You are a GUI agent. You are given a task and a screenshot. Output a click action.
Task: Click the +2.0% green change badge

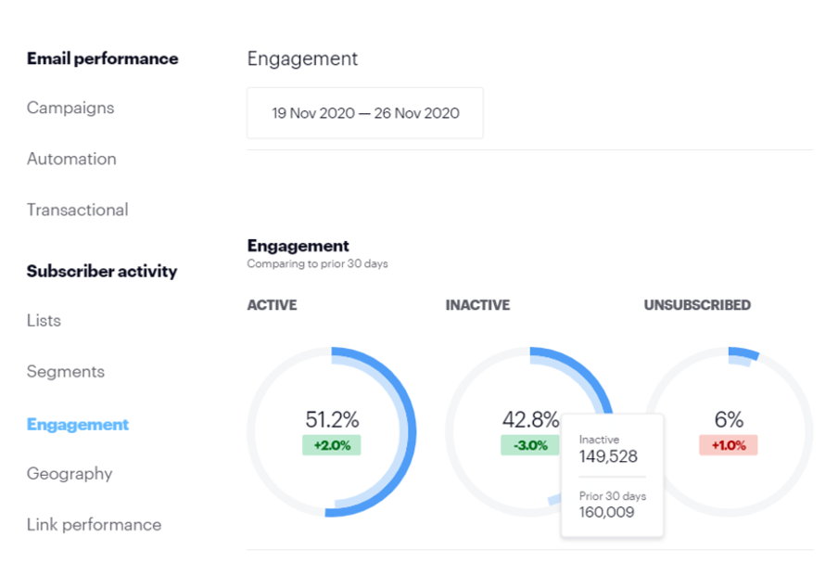click(x=331, y=445)
